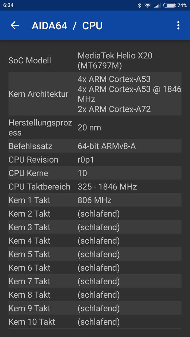Tap the battery indicator icon
190x337 pixels.
pyautogui.click(x=170, y=5)
